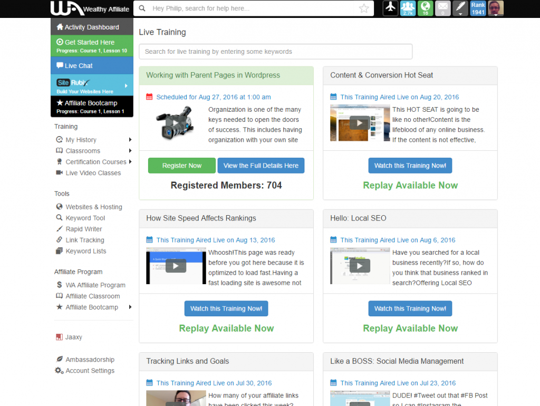This screenshot has width=540, height=406.
Task: Click the 'Scheduled for Aug 27, 2016 at 1:00 am' link
Action: tap(214, 97)
